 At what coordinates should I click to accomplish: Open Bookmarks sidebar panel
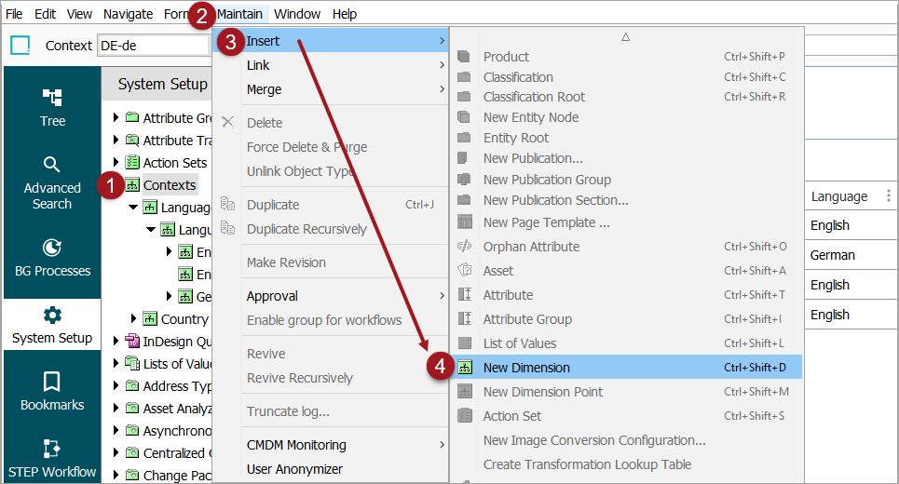pyautogui.click(x=52, y=392)
